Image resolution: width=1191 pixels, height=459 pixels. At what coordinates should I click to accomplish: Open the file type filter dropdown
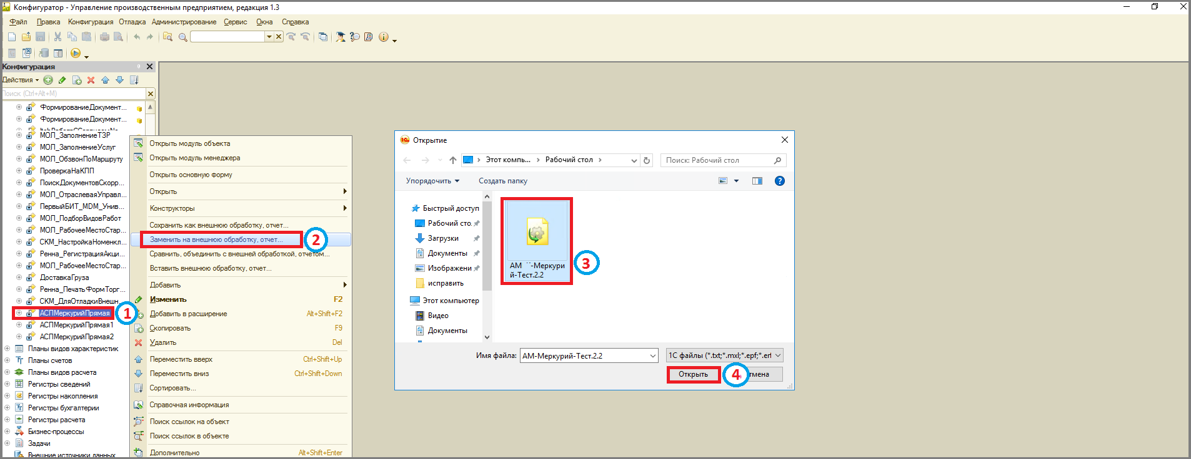coord(778,355)
